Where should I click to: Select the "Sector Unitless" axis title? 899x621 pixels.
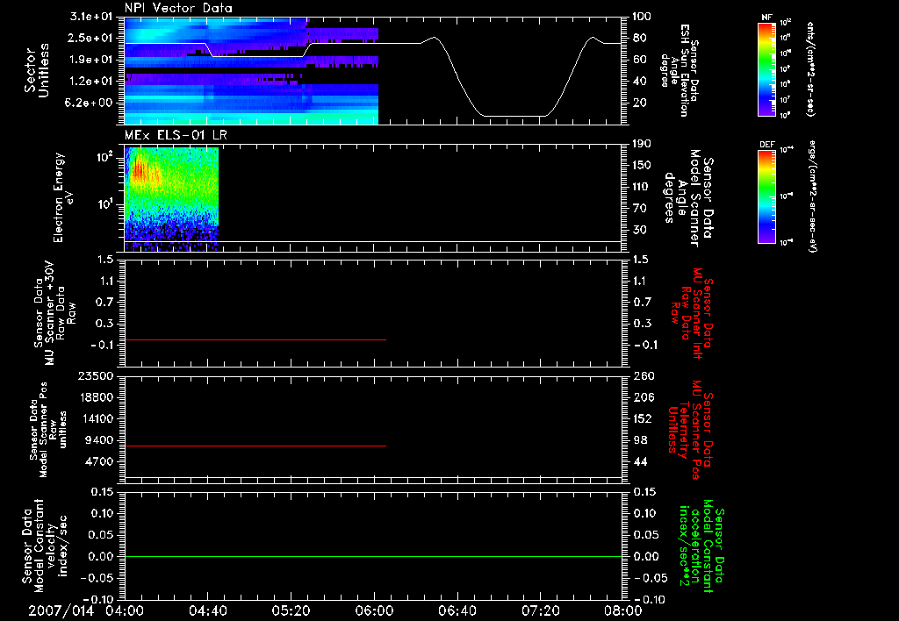tap(37, 70)
